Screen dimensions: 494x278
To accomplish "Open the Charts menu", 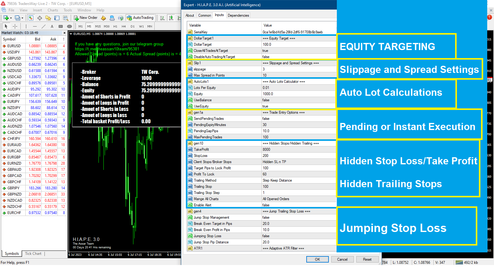I will (53, 10).
